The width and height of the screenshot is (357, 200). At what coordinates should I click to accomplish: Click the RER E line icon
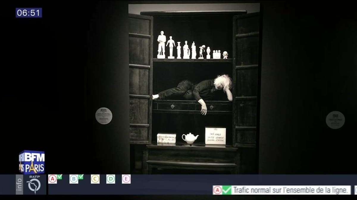point(126,179)
